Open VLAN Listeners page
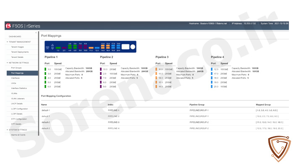The image size is (294, 165). (18, 98)
